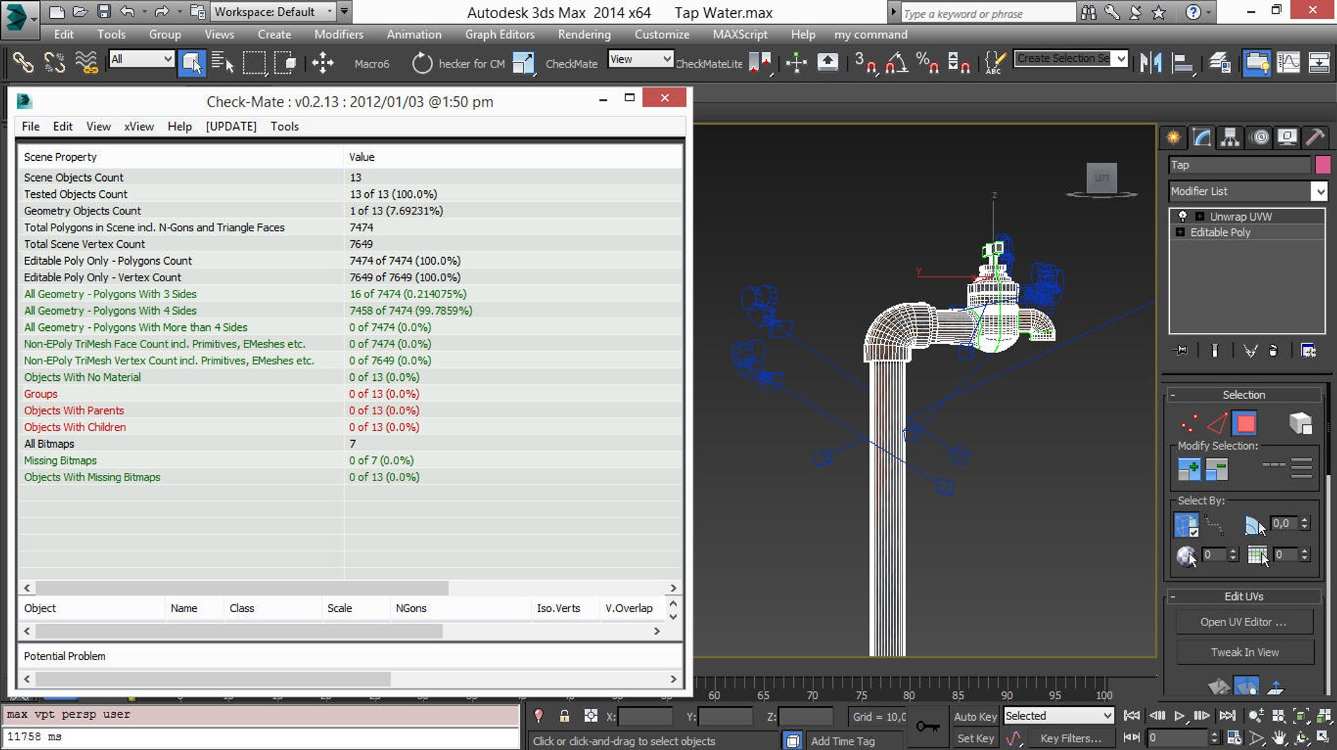Click the search keyword or phrase field
Screen dimensions: 1337x750
988,13
